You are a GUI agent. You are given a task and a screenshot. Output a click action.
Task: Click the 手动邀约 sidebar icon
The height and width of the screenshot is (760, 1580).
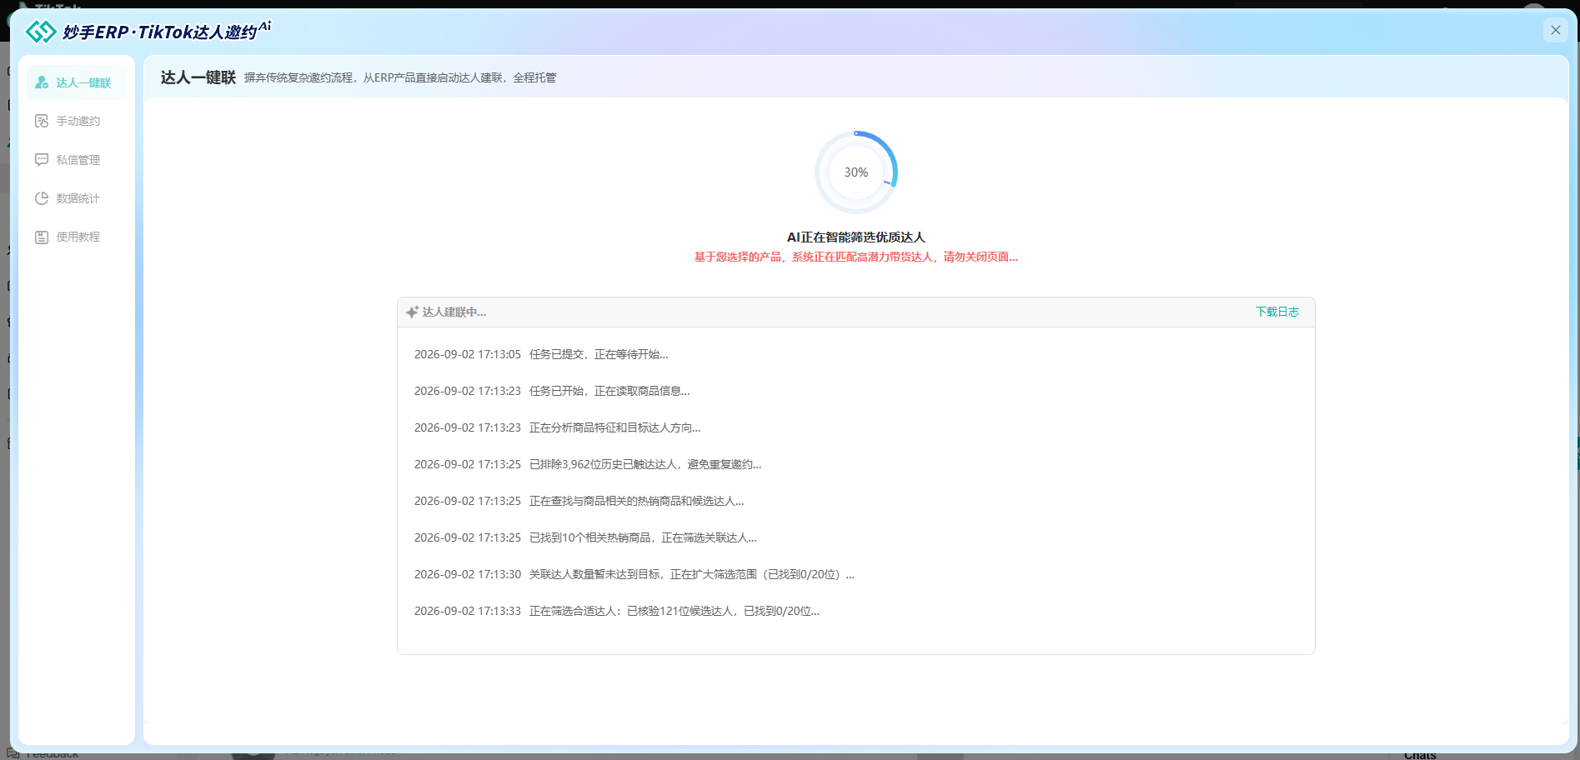pos(42,121)
